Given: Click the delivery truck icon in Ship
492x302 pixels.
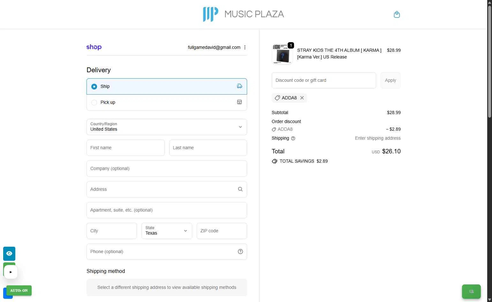Looking at the screenshot, I should click(x=239, y=86).
